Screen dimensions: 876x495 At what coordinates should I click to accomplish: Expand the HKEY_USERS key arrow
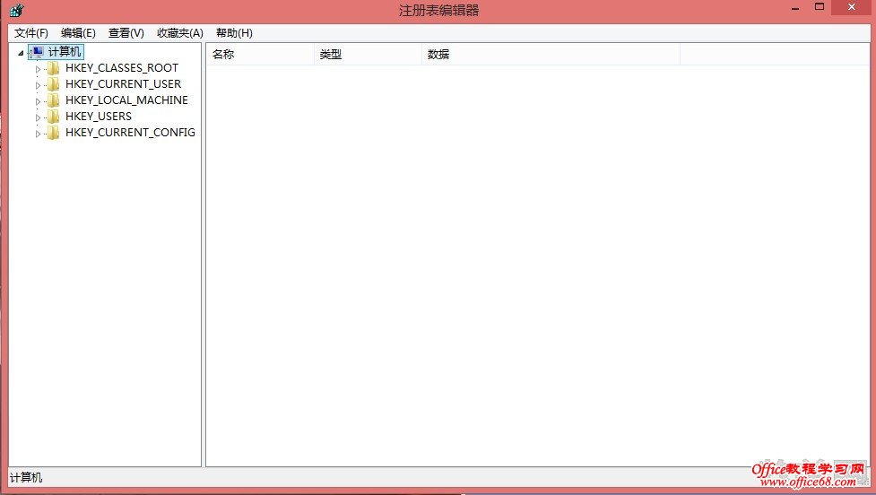tap(38, 117)
